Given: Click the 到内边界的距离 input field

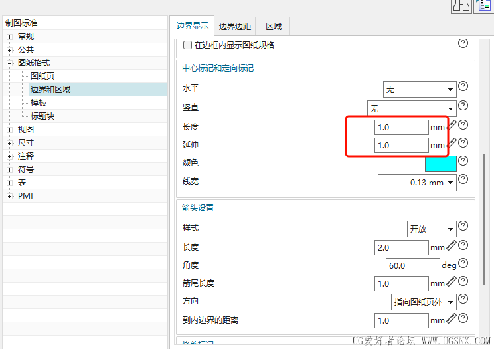Looking at the screenshot, I should (401, 321).
